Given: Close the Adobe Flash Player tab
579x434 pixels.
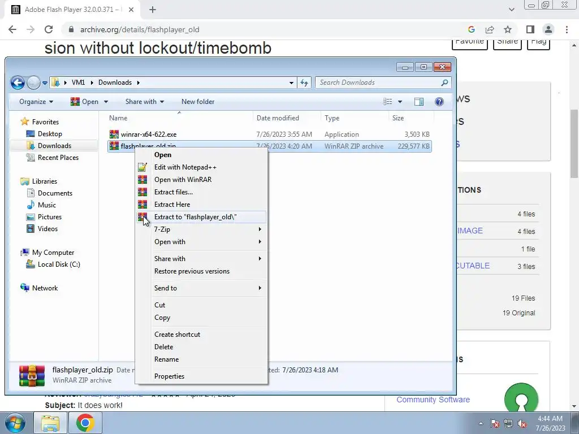Looking at the screenshot, I should 131,10.
